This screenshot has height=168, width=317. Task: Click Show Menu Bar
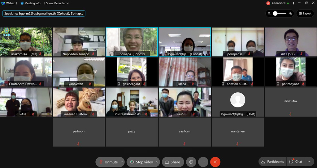click(57, 3)
